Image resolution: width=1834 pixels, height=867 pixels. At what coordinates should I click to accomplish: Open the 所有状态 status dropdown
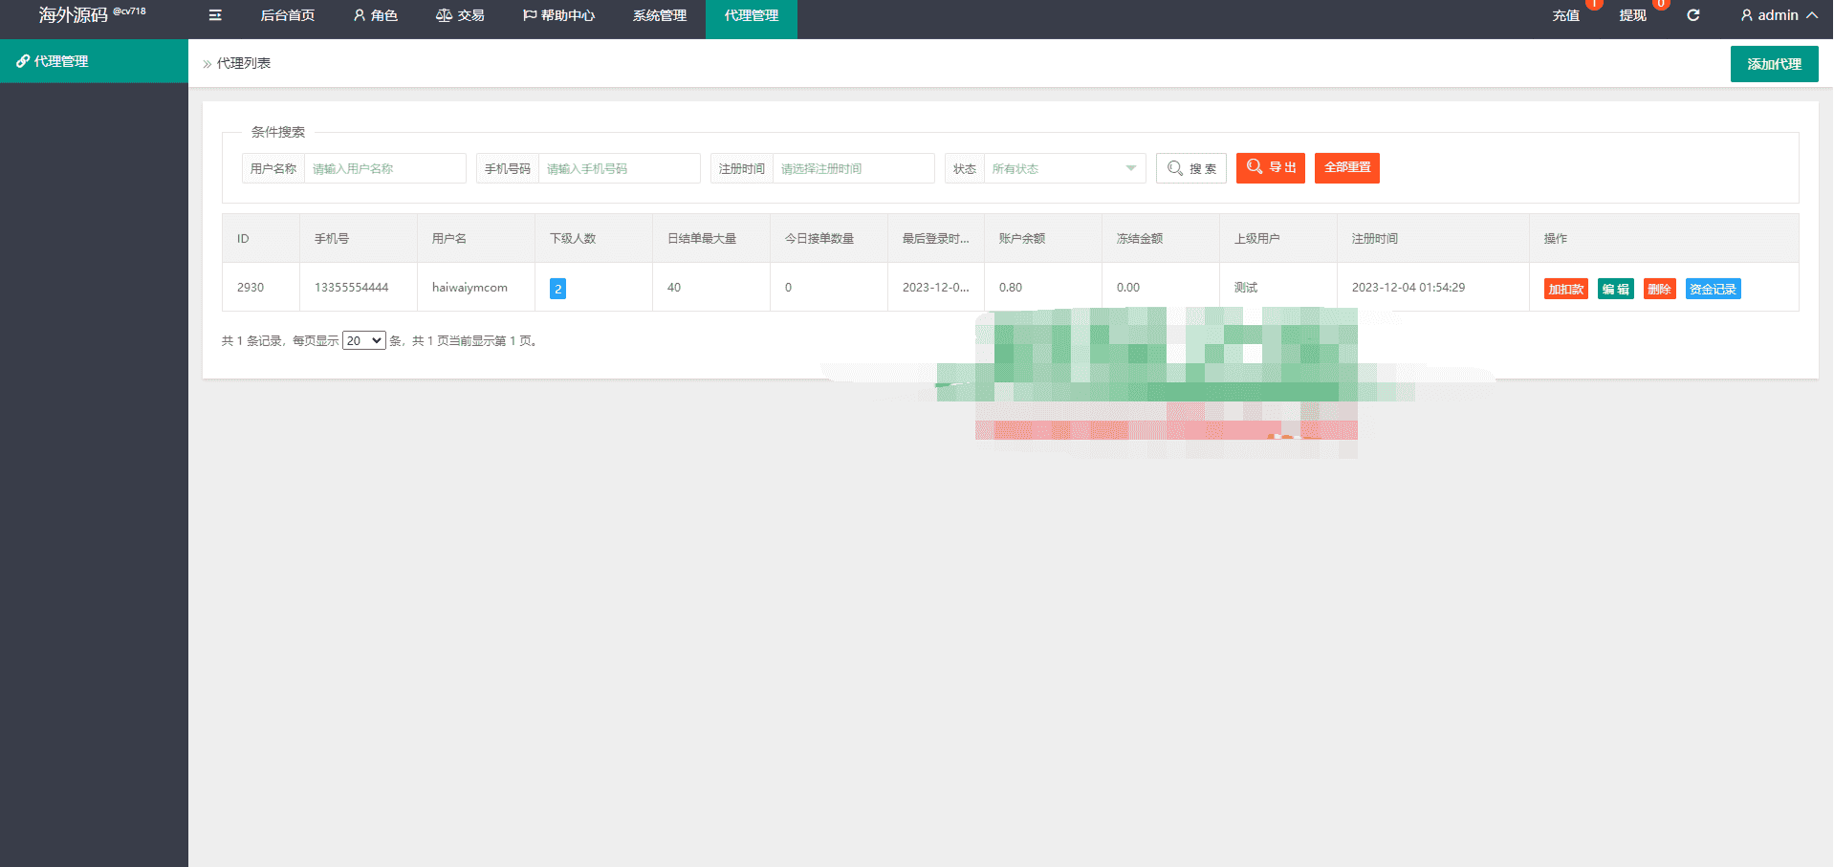point(1064,168)
